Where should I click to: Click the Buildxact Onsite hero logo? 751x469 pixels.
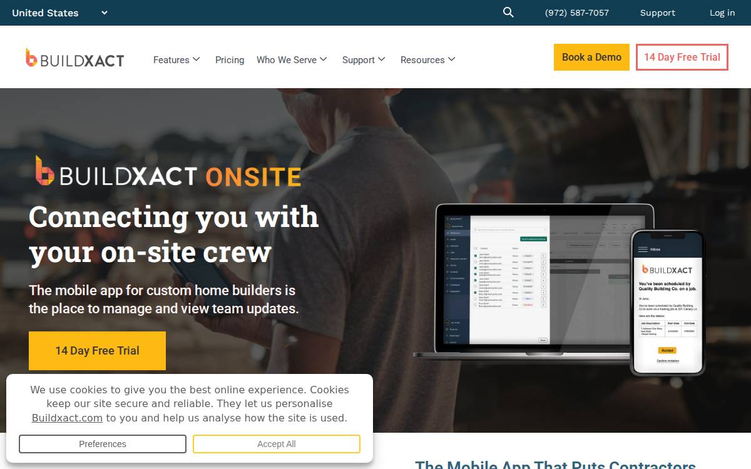pos(168,172)
